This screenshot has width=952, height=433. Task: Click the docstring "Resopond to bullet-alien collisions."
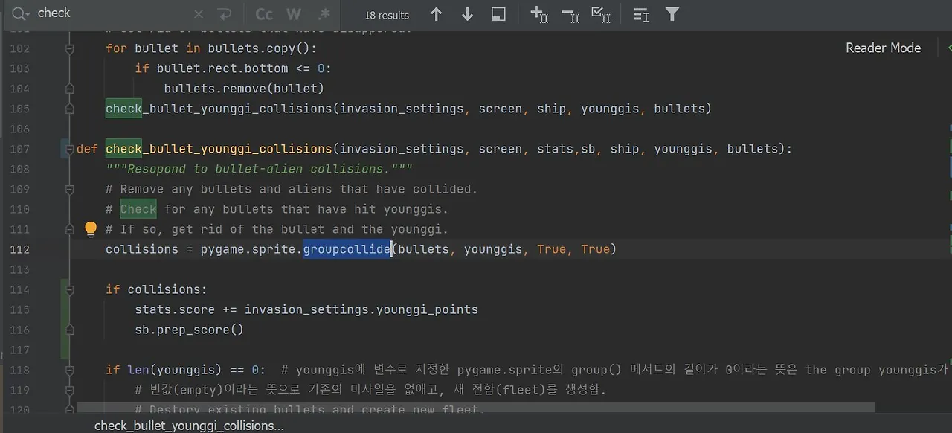pos(259,169)
